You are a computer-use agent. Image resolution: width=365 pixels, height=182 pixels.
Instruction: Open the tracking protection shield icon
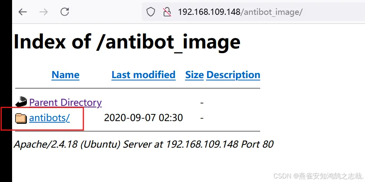[x=151, y=12]
